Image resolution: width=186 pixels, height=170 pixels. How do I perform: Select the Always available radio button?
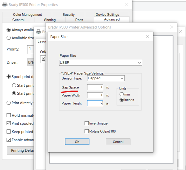(8, 30)
